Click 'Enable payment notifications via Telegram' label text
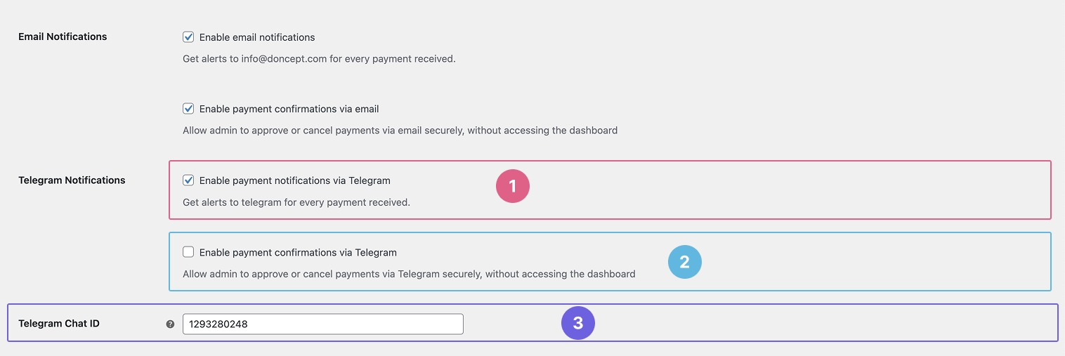 [294, 180]
